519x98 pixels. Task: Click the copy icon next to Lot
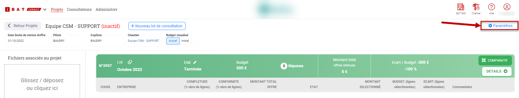click(130, 62)
